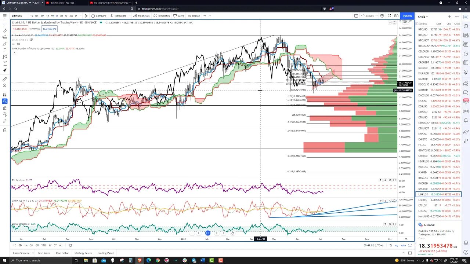Select DOGEUSD row in watchlist
The height and width of the screenshot is (264, 470).
(439, 84)
